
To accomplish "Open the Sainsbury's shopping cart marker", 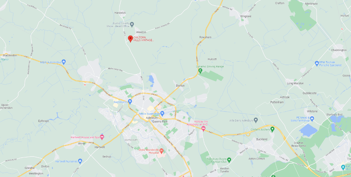I will (130, 101).
